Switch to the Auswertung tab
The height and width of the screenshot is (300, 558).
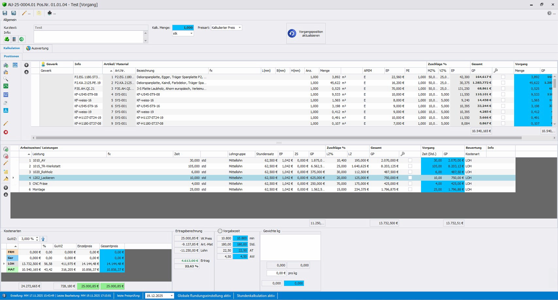pyautogui.click(x=38, y=48)
